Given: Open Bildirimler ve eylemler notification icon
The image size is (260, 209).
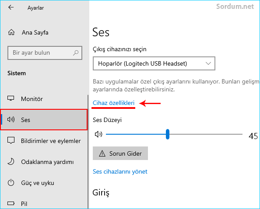Looking at the screenshot, I should pos(11,141).
